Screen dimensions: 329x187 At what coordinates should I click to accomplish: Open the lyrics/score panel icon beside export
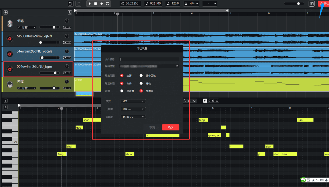coord(312,4)
